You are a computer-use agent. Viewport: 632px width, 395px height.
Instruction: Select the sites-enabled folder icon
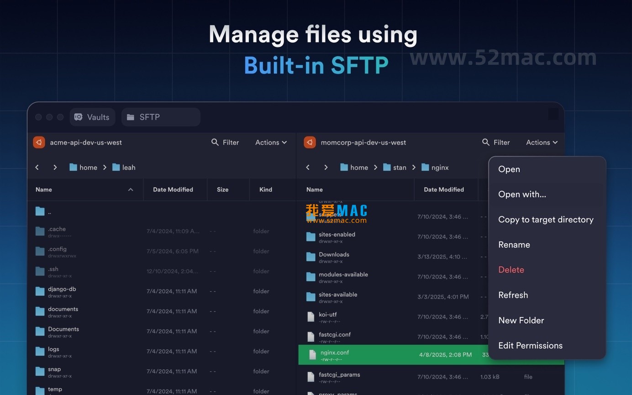coord(311,237)
